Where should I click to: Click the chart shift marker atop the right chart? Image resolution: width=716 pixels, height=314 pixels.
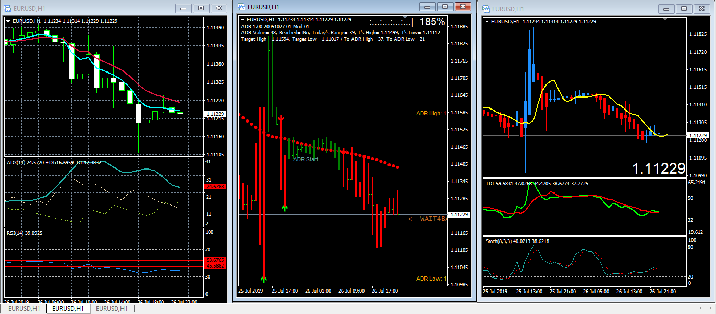pos(665,19)
